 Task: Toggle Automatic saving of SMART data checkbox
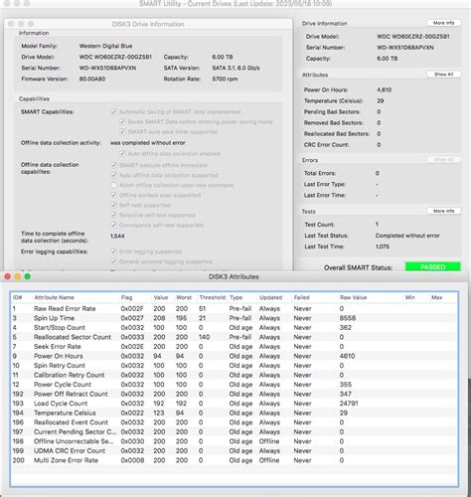(113, 111)
